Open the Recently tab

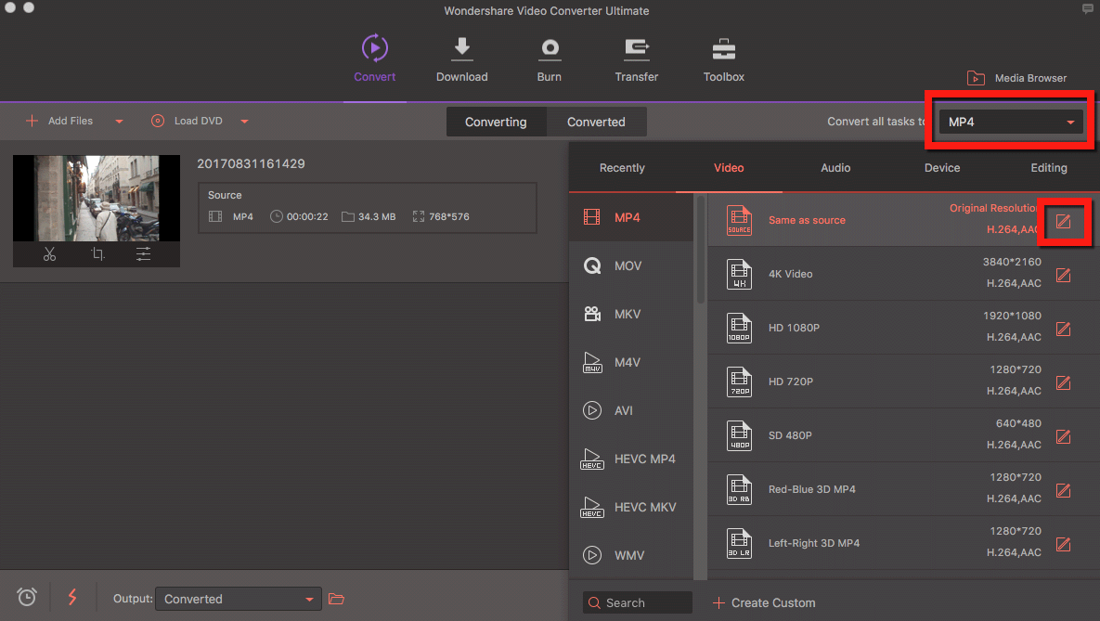click(622, 168)
